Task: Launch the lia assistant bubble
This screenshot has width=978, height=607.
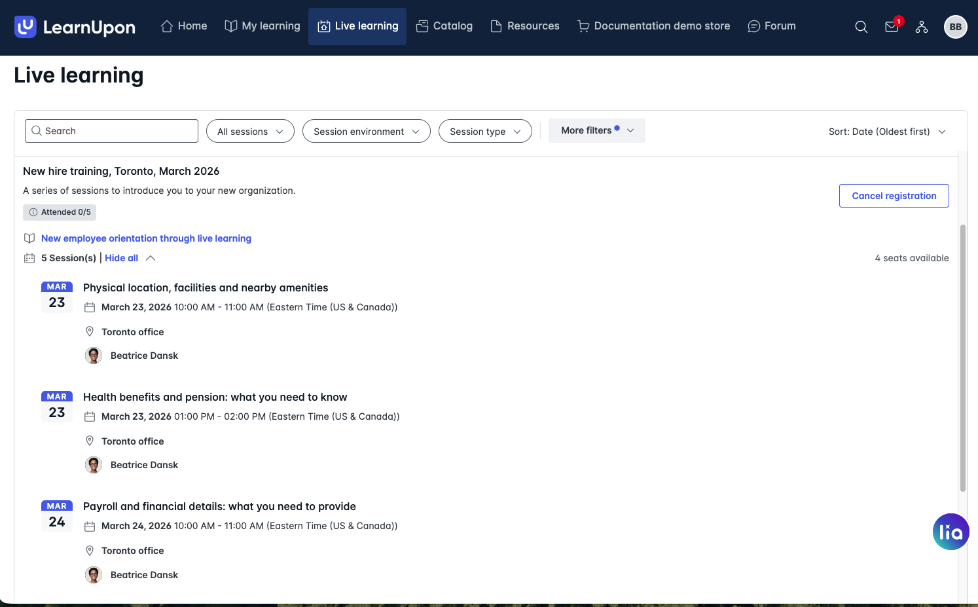Action: pos(951,532)
